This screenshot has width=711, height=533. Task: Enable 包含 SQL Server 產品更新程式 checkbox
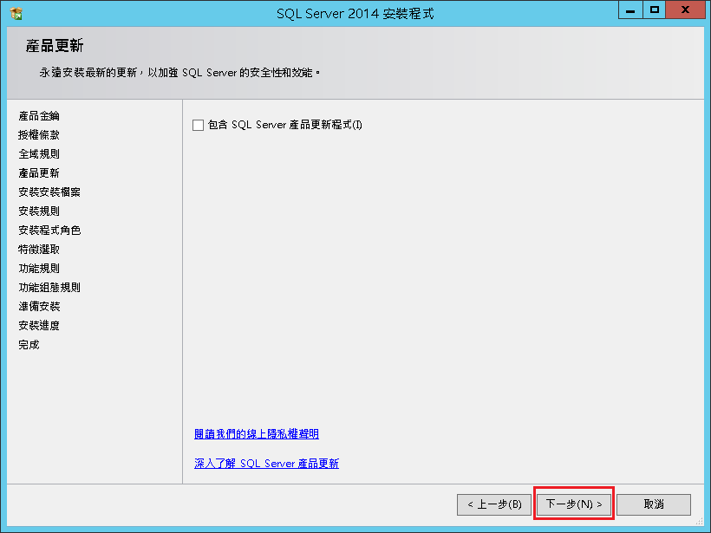pyautogui.click(x=199, y=125)
